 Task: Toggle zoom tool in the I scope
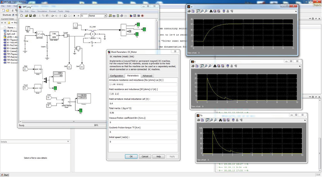click(x=202, y=66)
